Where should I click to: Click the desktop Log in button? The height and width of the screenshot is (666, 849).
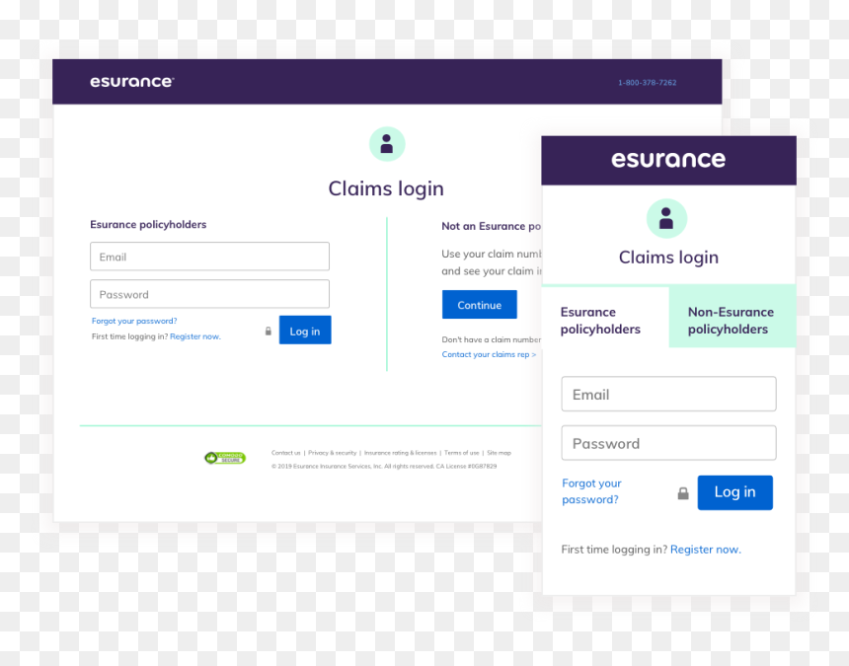305,330
